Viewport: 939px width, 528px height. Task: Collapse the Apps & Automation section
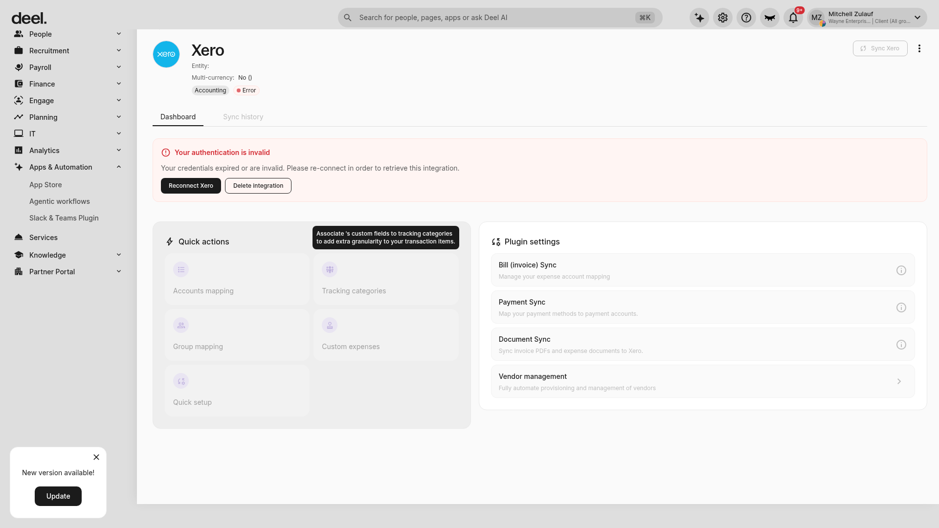pyautogui.click(x=119, y=167)
